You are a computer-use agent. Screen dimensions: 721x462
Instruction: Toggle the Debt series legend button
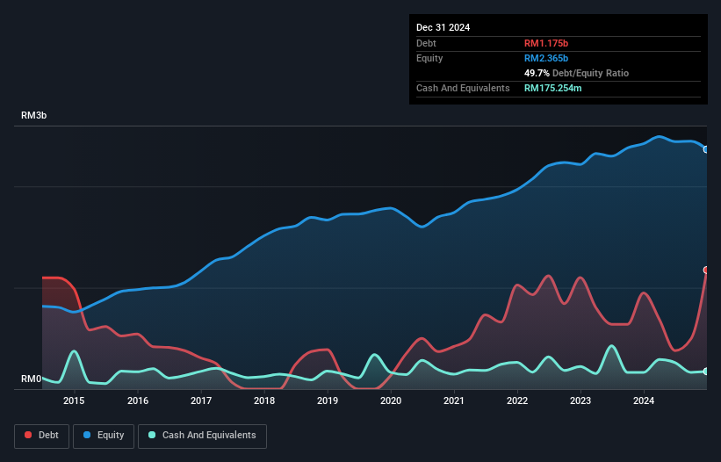pyautogui.click(x=42, y=436)
